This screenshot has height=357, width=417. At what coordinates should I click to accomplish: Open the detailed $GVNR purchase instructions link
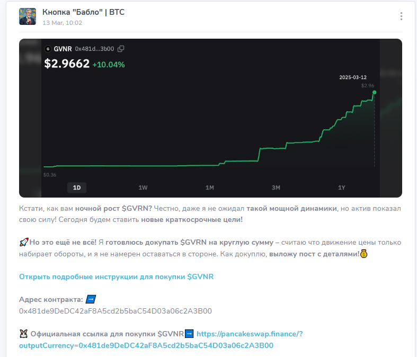pos(116,276)
